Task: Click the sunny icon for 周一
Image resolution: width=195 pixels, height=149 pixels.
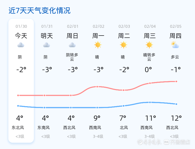Action: click(98, 45)
